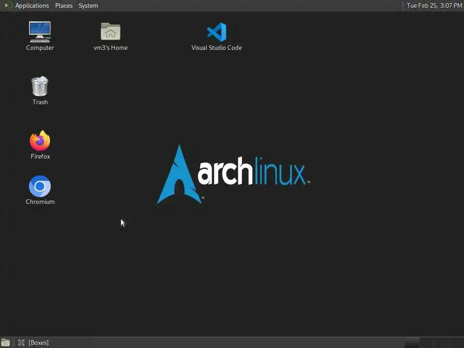
Task: Select the Chromium desktop icon
Action: click(x=40, y=190)
